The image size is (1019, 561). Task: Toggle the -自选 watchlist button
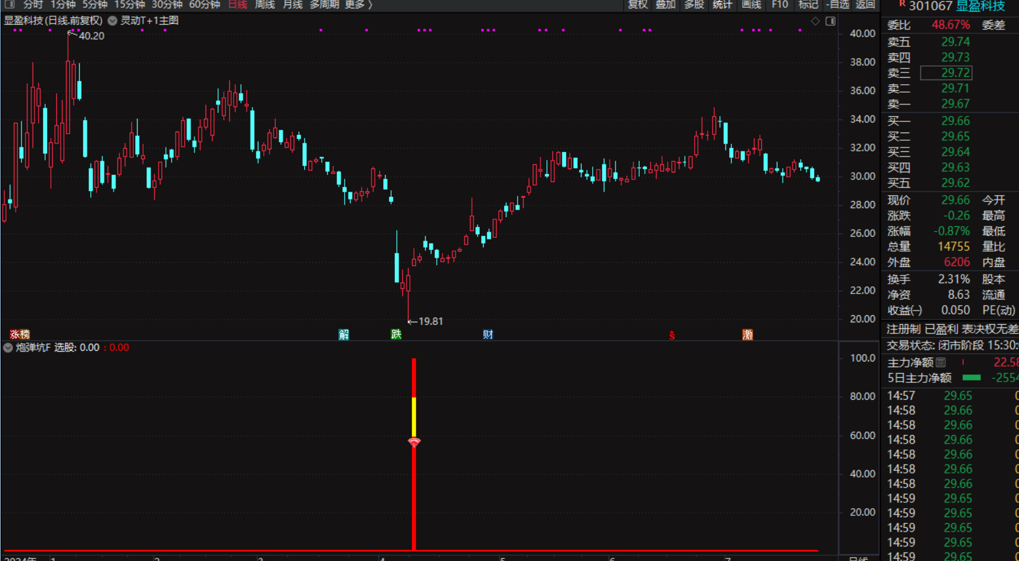coord(838,5)
